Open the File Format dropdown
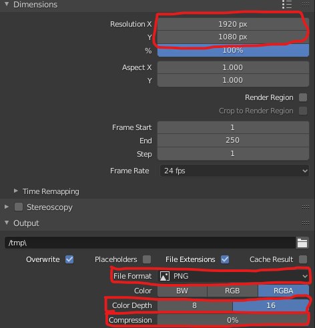Screen dimensions: 315x328 (233, 276)
